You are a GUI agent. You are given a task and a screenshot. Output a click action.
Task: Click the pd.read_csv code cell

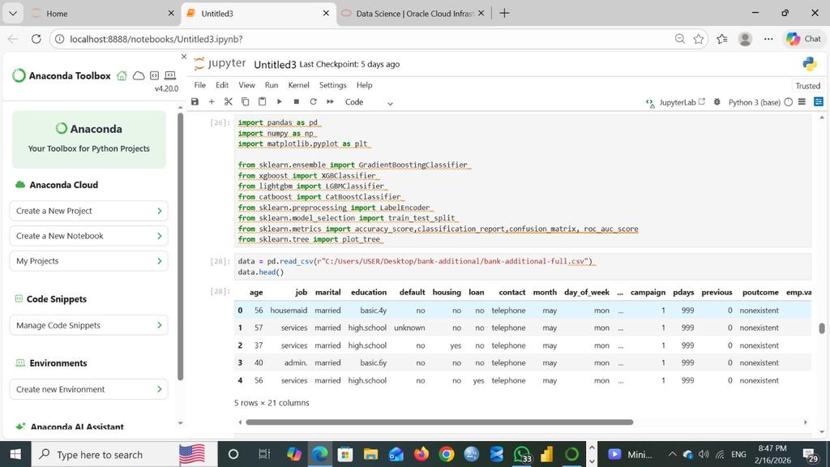(523, 266)
